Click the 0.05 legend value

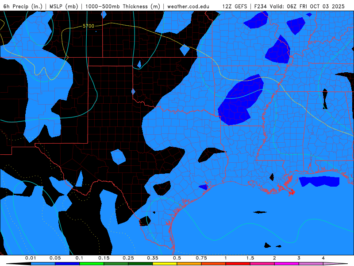[x=55, y=258]
